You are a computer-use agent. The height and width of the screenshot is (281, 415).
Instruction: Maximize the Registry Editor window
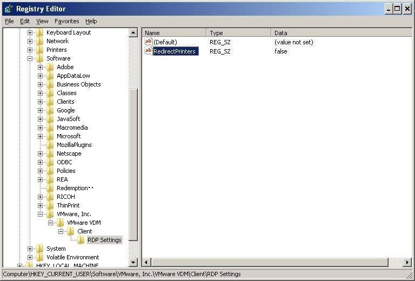tap(397, 9)
